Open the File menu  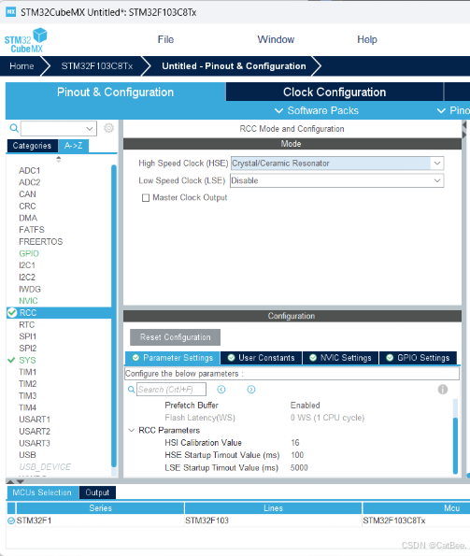coord(165,39)
